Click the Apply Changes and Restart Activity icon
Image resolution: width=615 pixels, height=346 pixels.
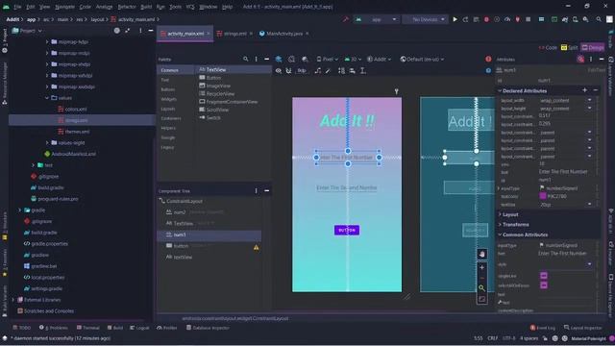coord(465,19)
